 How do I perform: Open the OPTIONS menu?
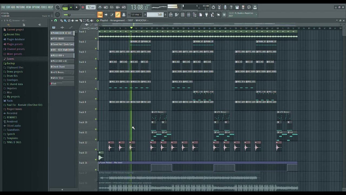pyautogui.click(x=36, y=7)
